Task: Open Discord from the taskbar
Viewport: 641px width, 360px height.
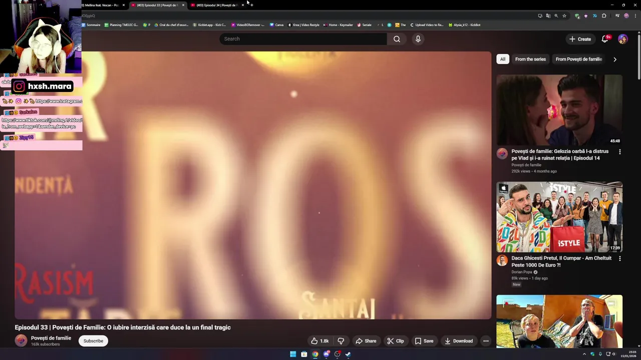Action: click(327, 354)
